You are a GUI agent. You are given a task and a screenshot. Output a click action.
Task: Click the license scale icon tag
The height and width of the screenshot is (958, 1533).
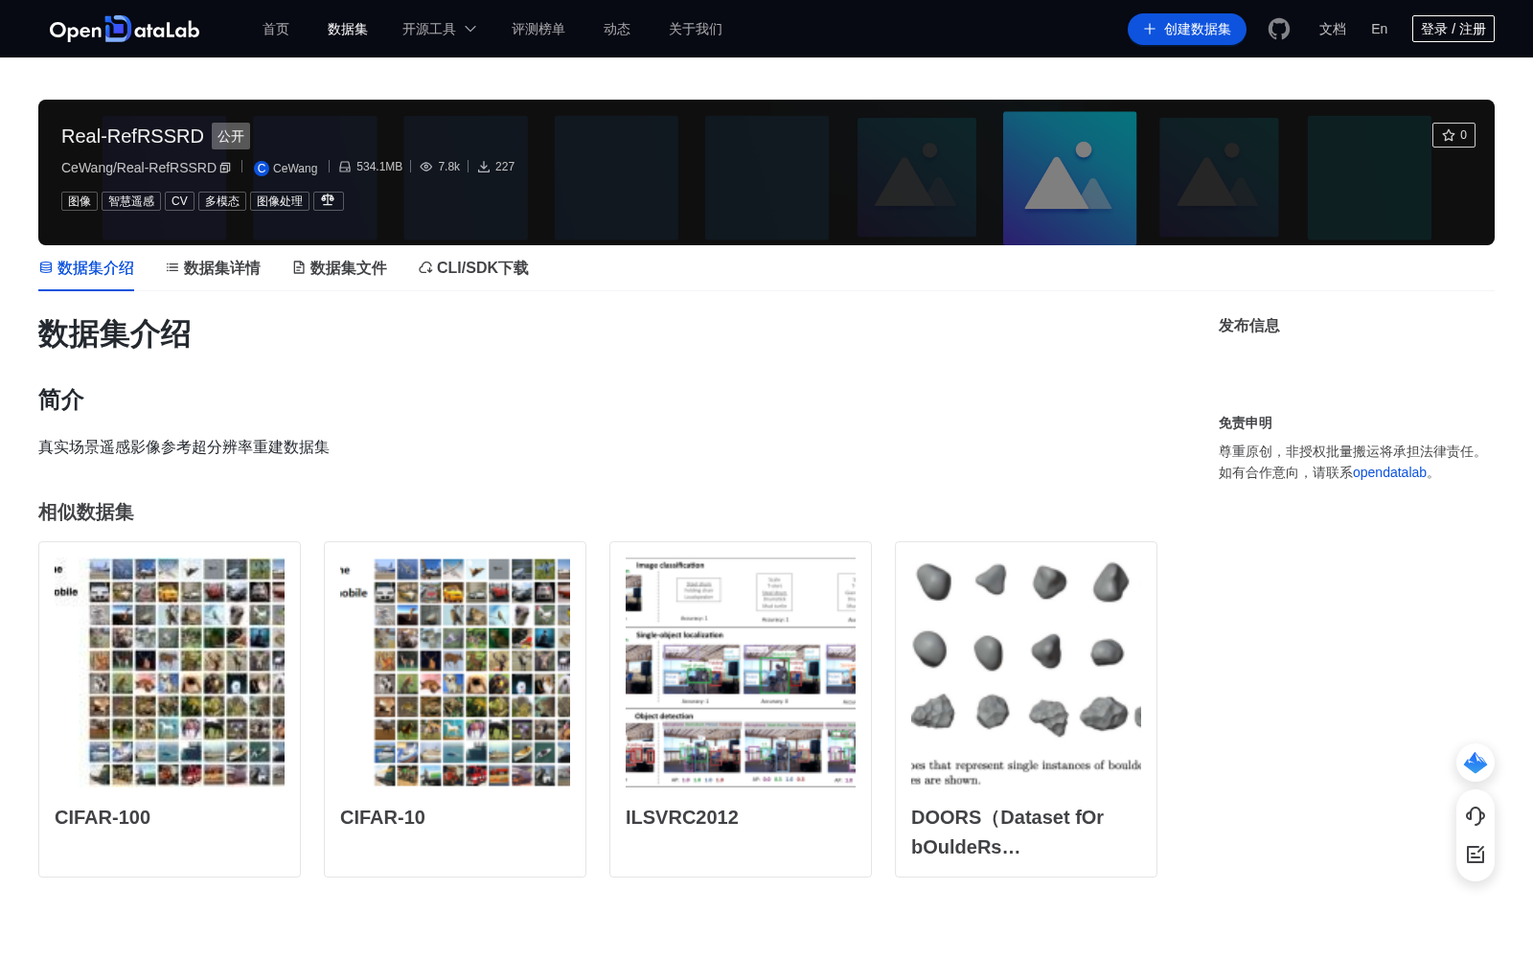tap(328, 200)
